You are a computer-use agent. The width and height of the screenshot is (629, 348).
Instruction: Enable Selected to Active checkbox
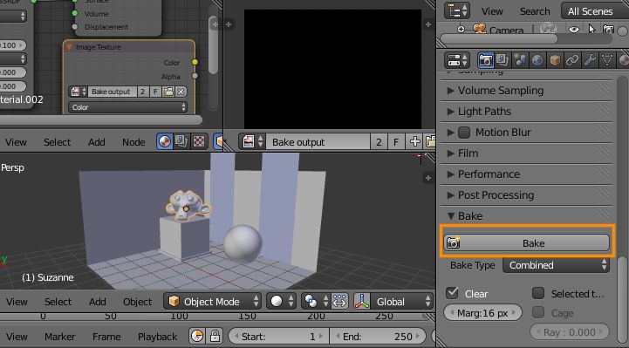538,293
